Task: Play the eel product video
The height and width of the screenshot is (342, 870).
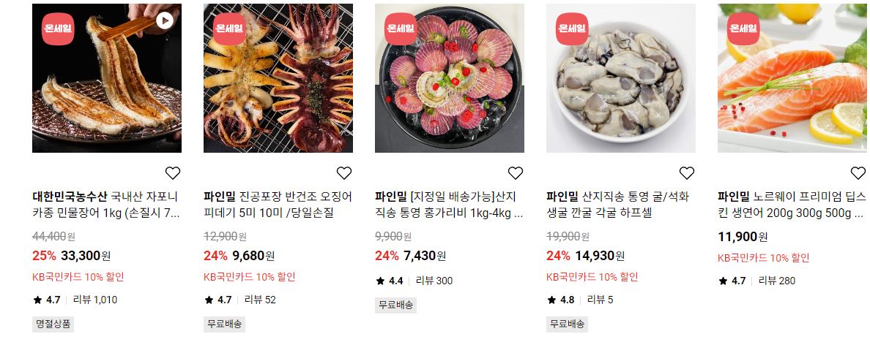Action: pyautogui.click(x=164, y=20)
